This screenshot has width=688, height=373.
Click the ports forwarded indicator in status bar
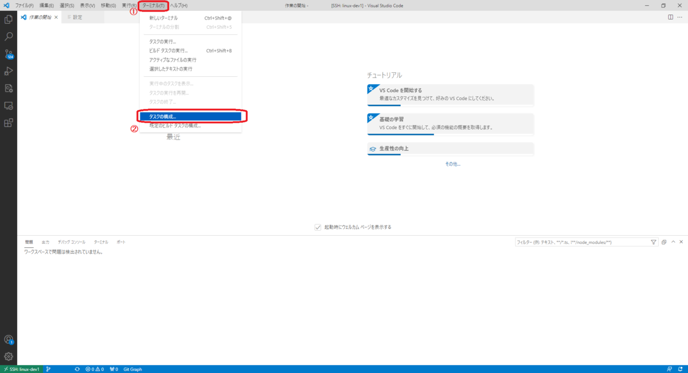114,369
